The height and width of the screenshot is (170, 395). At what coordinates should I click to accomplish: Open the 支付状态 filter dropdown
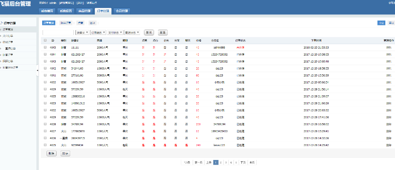pyautogui.click(x=115, y=33)
